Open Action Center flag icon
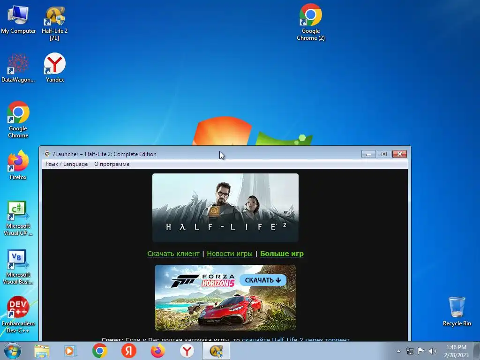This screenshot has height=360, width=480. (x=421, y=351)
